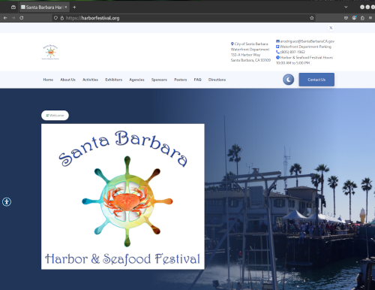
Task: Dismiss the top banner with X
Action: 331,28
